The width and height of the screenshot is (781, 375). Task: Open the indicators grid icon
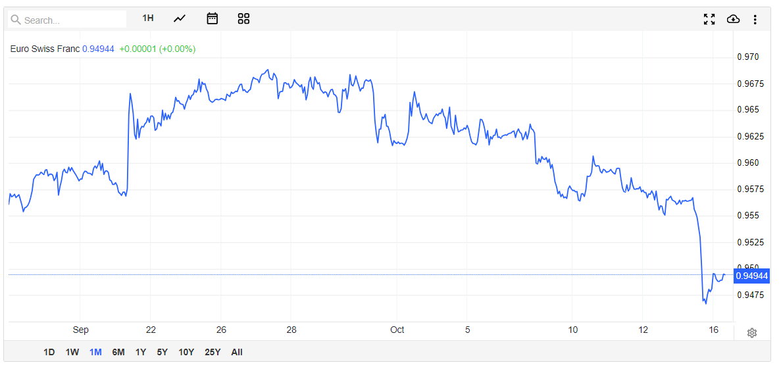tap(243, 18)
